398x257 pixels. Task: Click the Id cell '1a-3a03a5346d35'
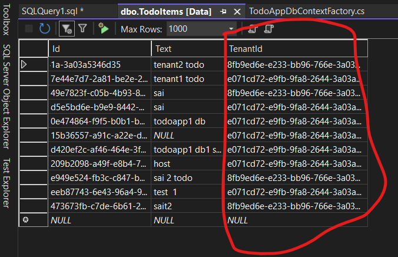click(x=99, y=65)
